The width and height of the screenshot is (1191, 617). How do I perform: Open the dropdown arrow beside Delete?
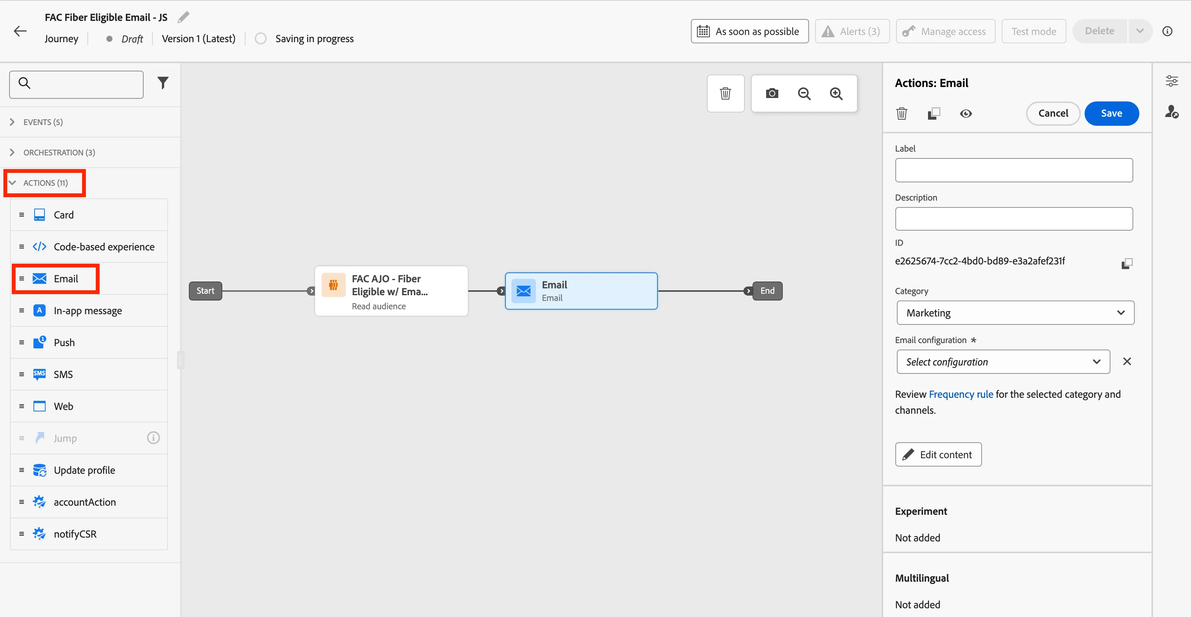click(x=1140, y=31)
